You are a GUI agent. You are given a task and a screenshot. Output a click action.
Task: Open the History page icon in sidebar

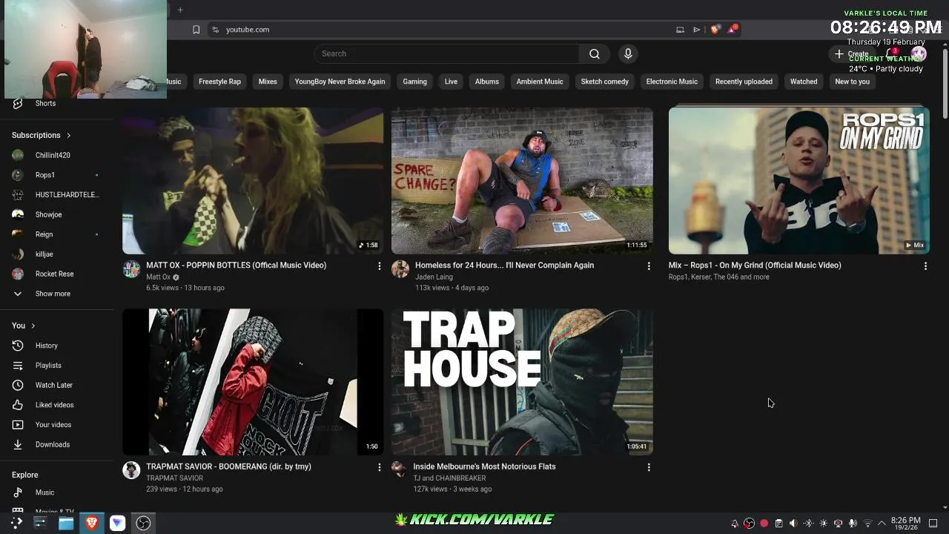[18, 346]
